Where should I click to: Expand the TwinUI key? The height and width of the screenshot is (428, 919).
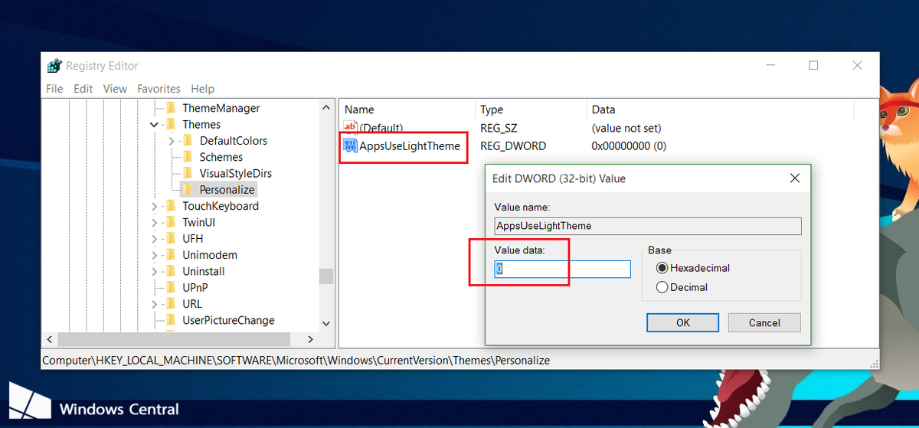[x=155, y=222]
